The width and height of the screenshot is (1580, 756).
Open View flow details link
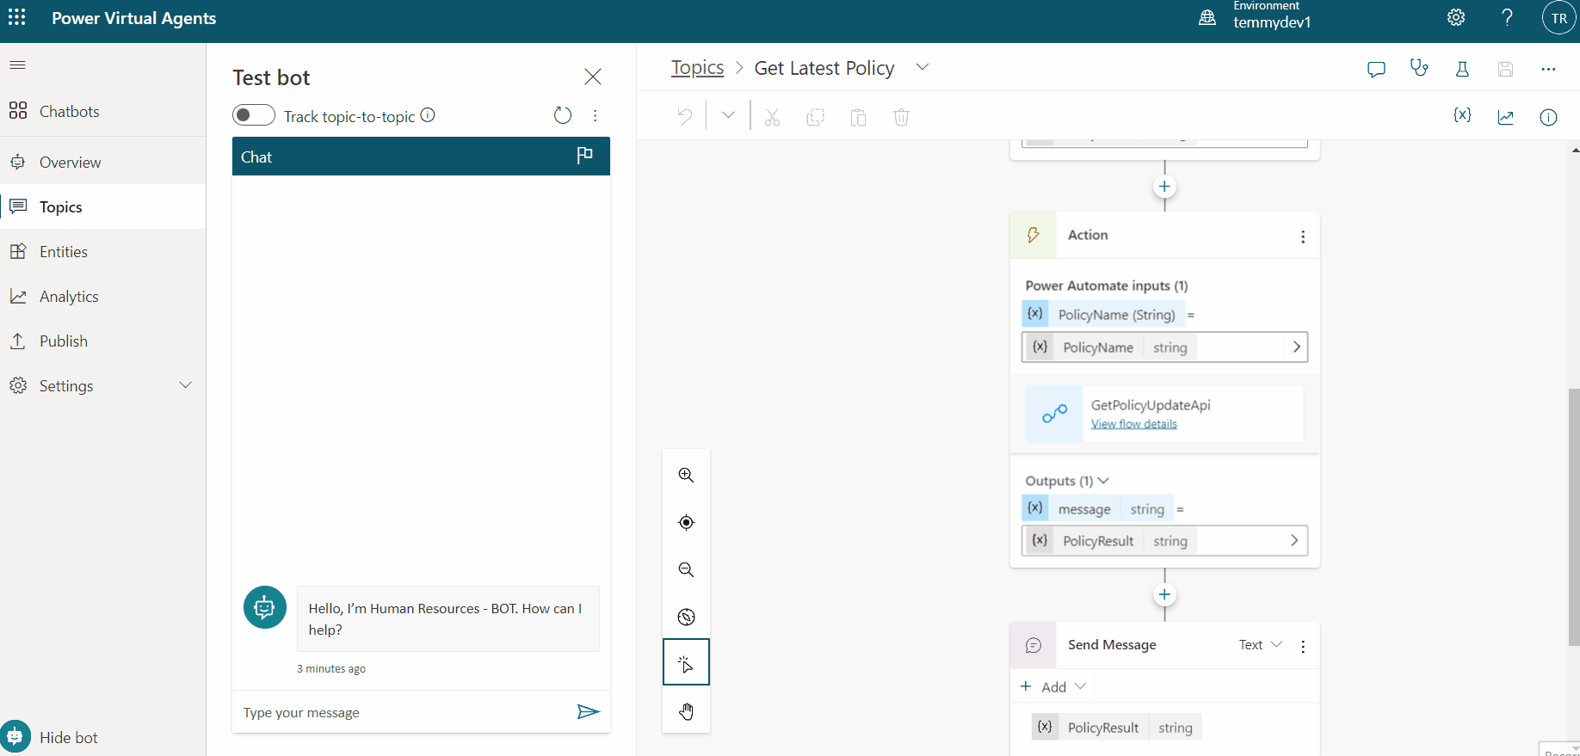(1134, 424)
